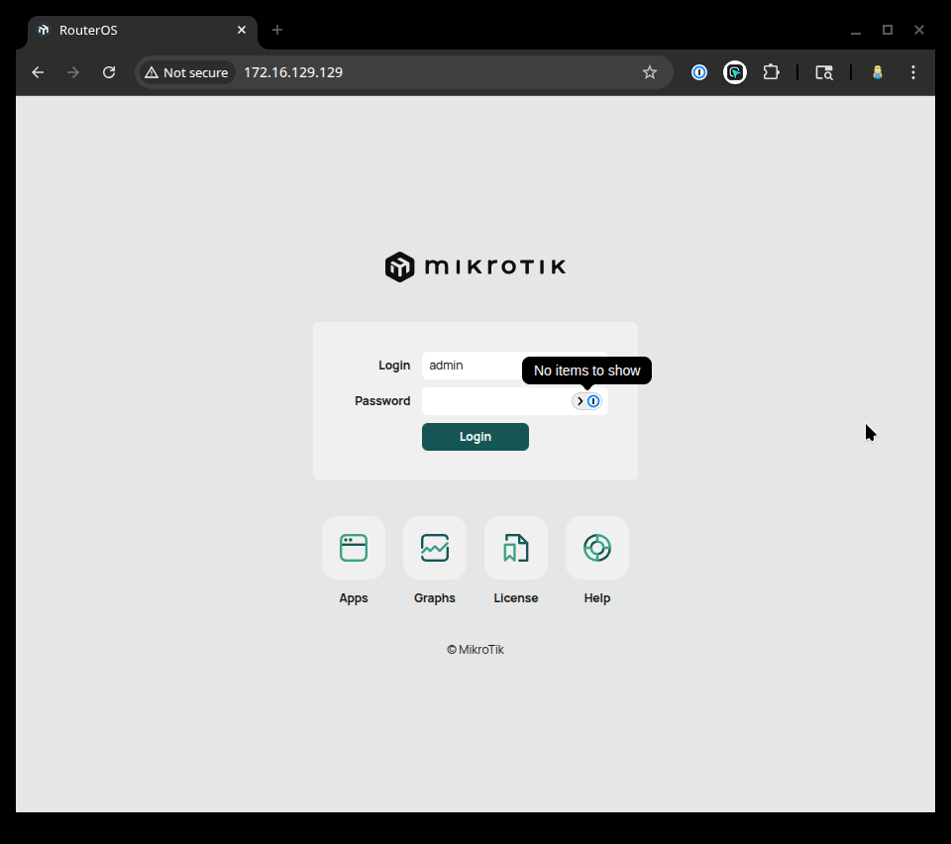
Task: Click the Apps label text
Action: pos(353,598)
